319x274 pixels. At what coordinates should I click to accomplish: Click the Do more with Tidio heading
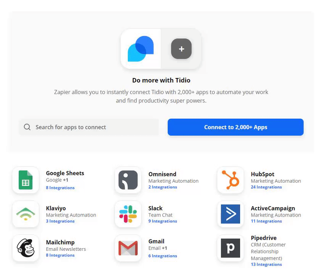coord(161,80)
